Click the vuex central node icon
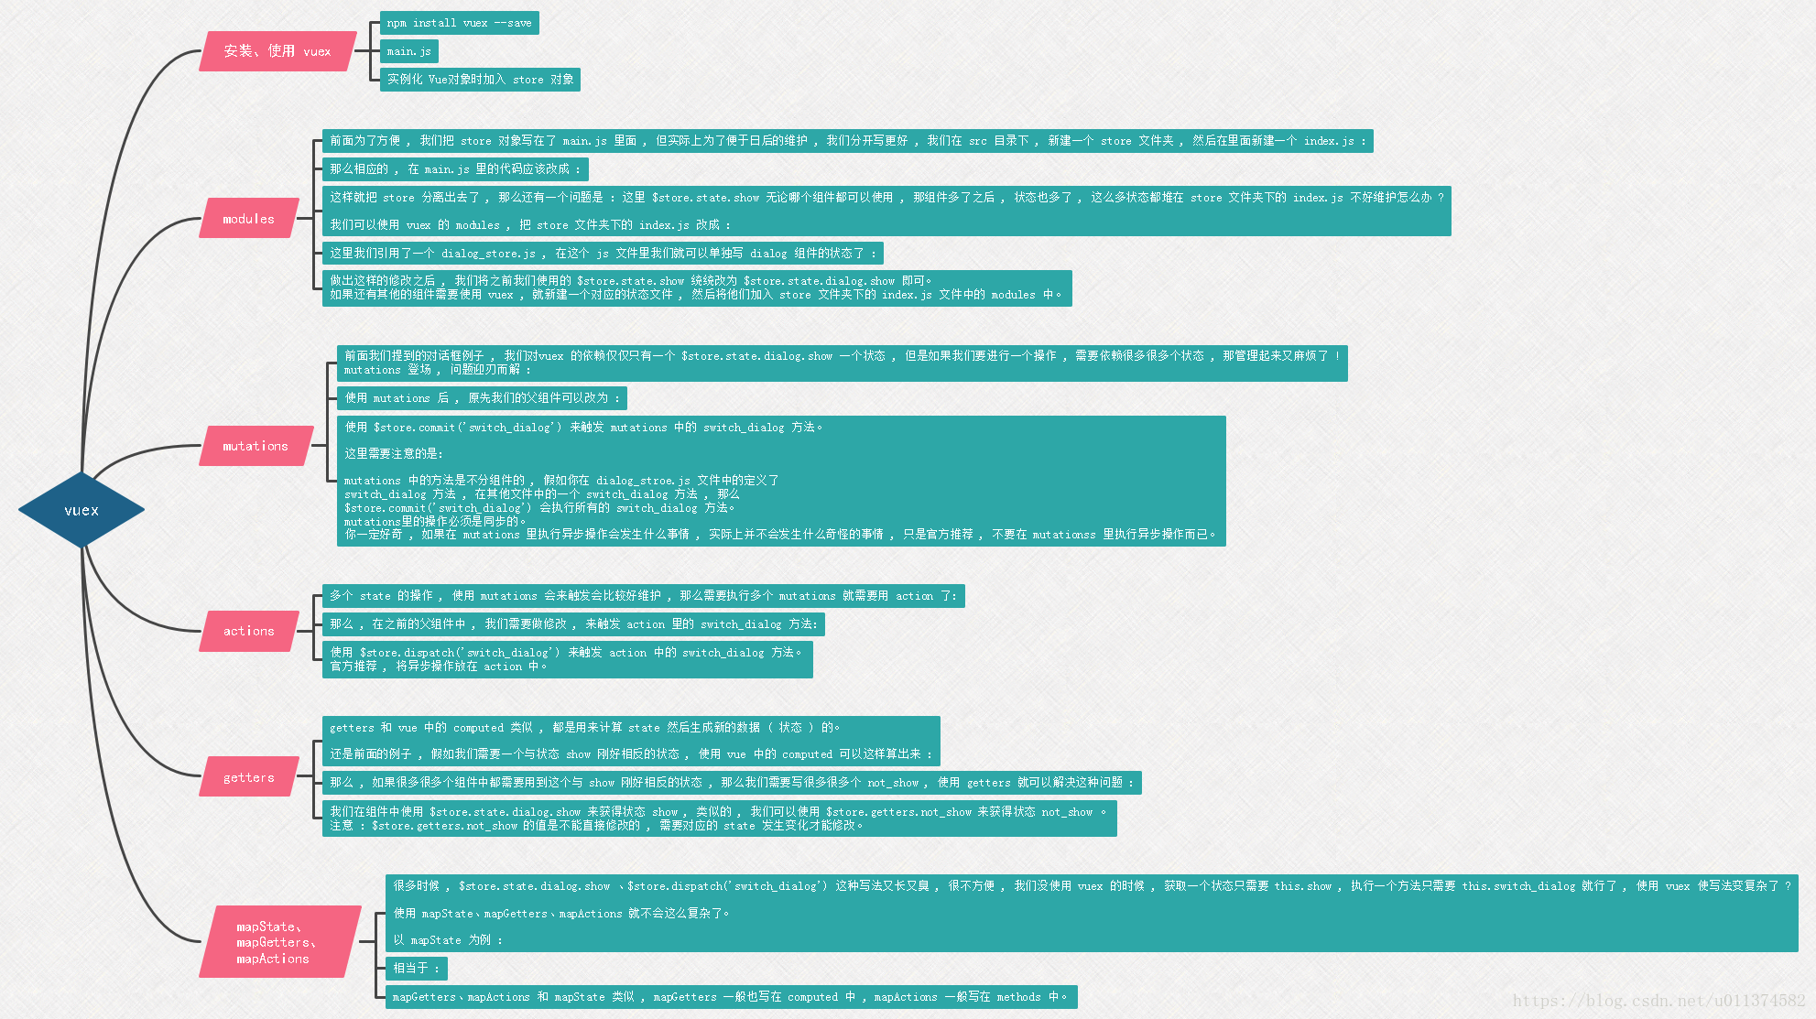 point(80,509)
